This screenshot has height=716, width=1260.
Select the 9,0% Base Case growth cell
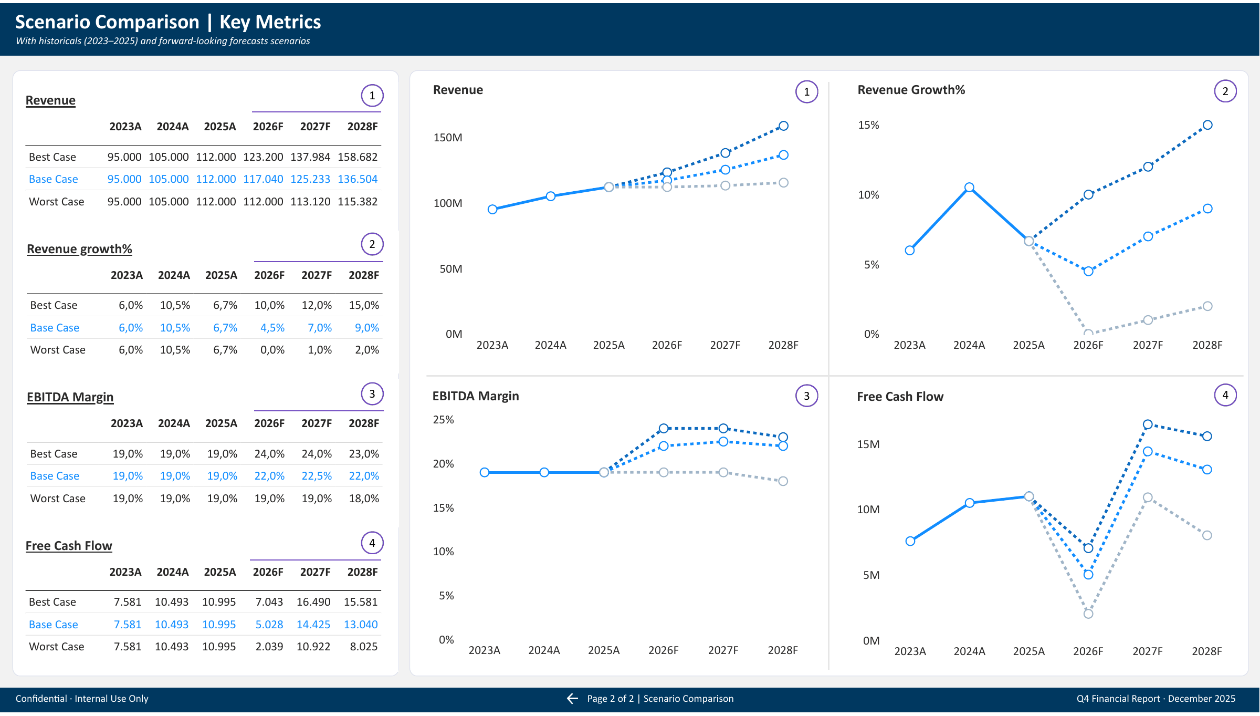pyautogui.click(x=367, y=328)
